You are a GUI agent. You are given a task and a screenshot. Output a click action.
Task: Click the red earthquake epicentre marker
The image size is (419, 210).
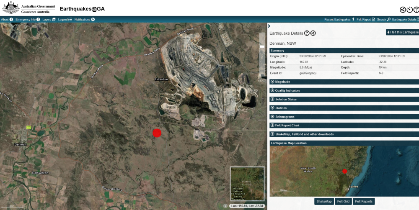pos(157,133)
